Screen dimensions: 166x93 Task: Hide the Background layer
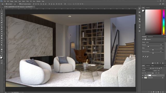[x=143, y=78]
